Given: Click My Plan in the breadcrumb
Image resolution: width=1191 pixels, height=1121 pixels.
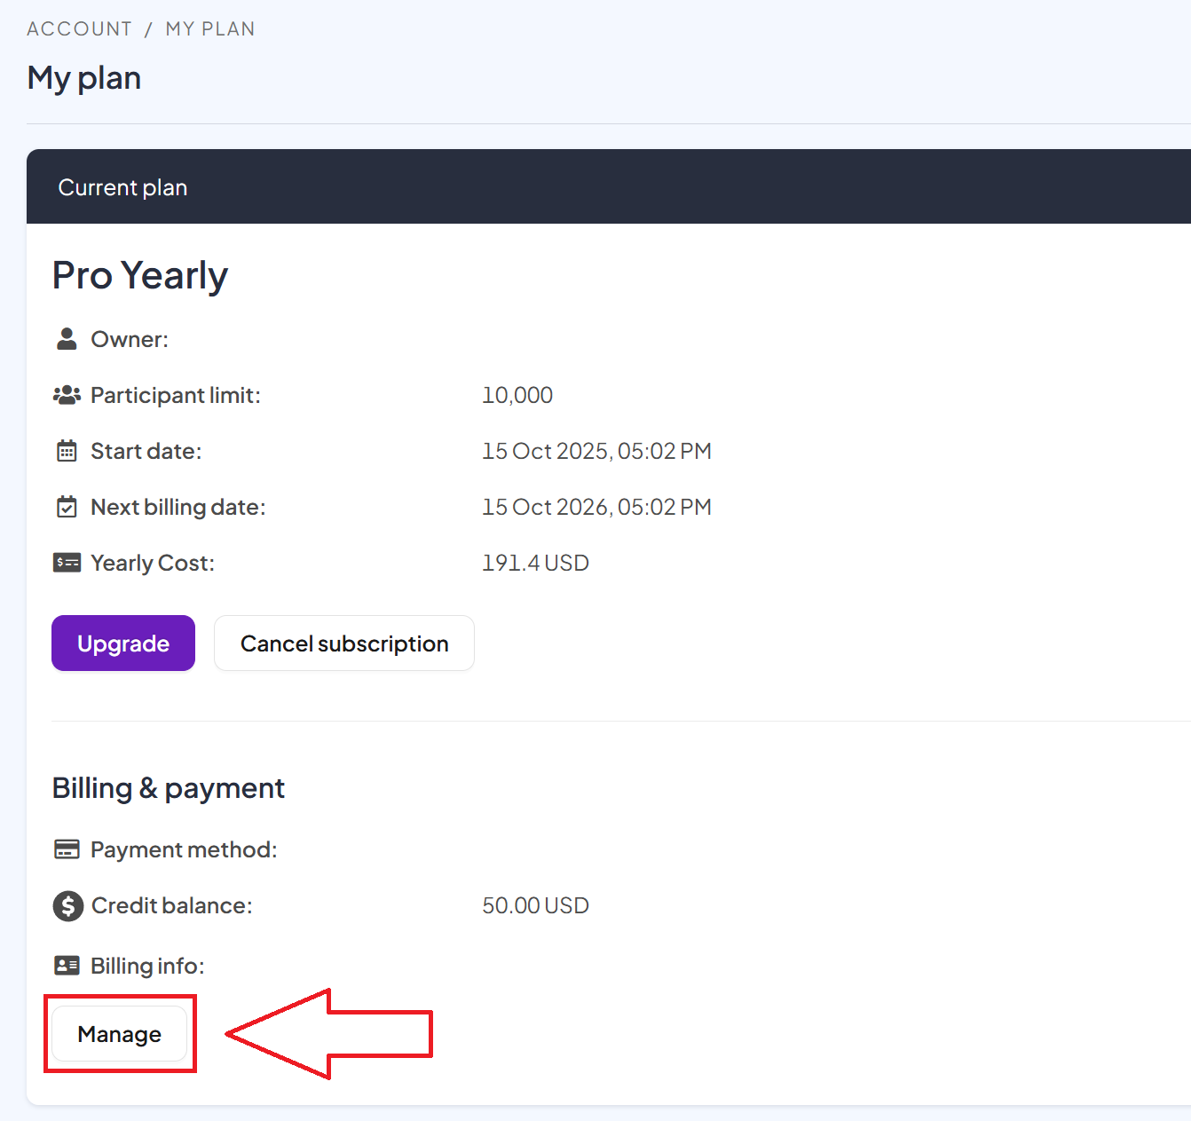Looking at the screenshot, I should point(210,29).
